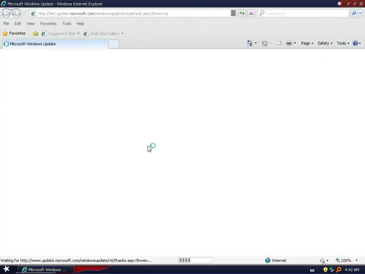Click the blue magnifier Search button

point(354,13)
